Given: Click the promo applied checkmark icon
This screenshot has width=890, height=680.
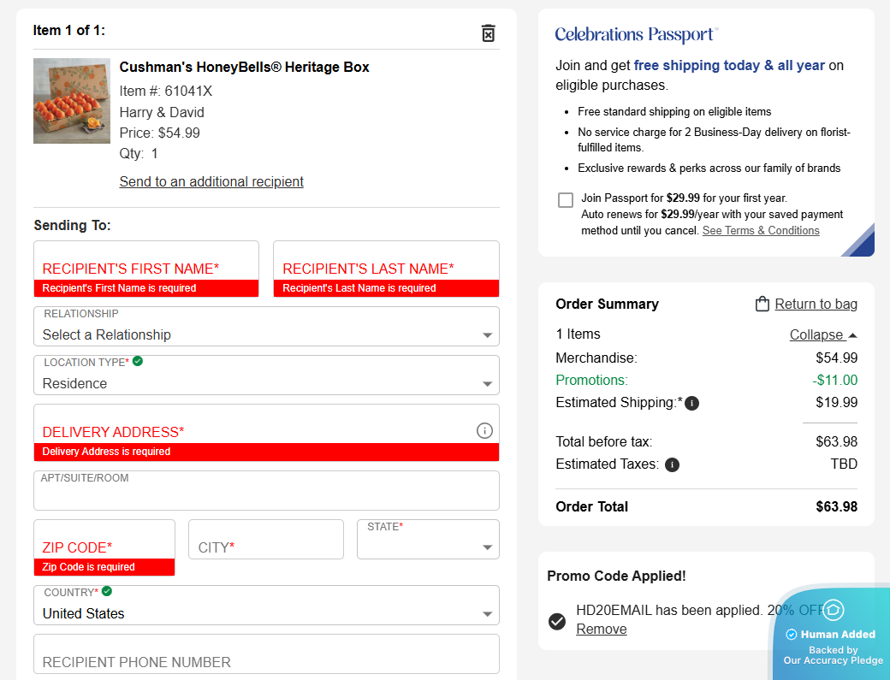Looking at the screenshot, I should [557, 620].
